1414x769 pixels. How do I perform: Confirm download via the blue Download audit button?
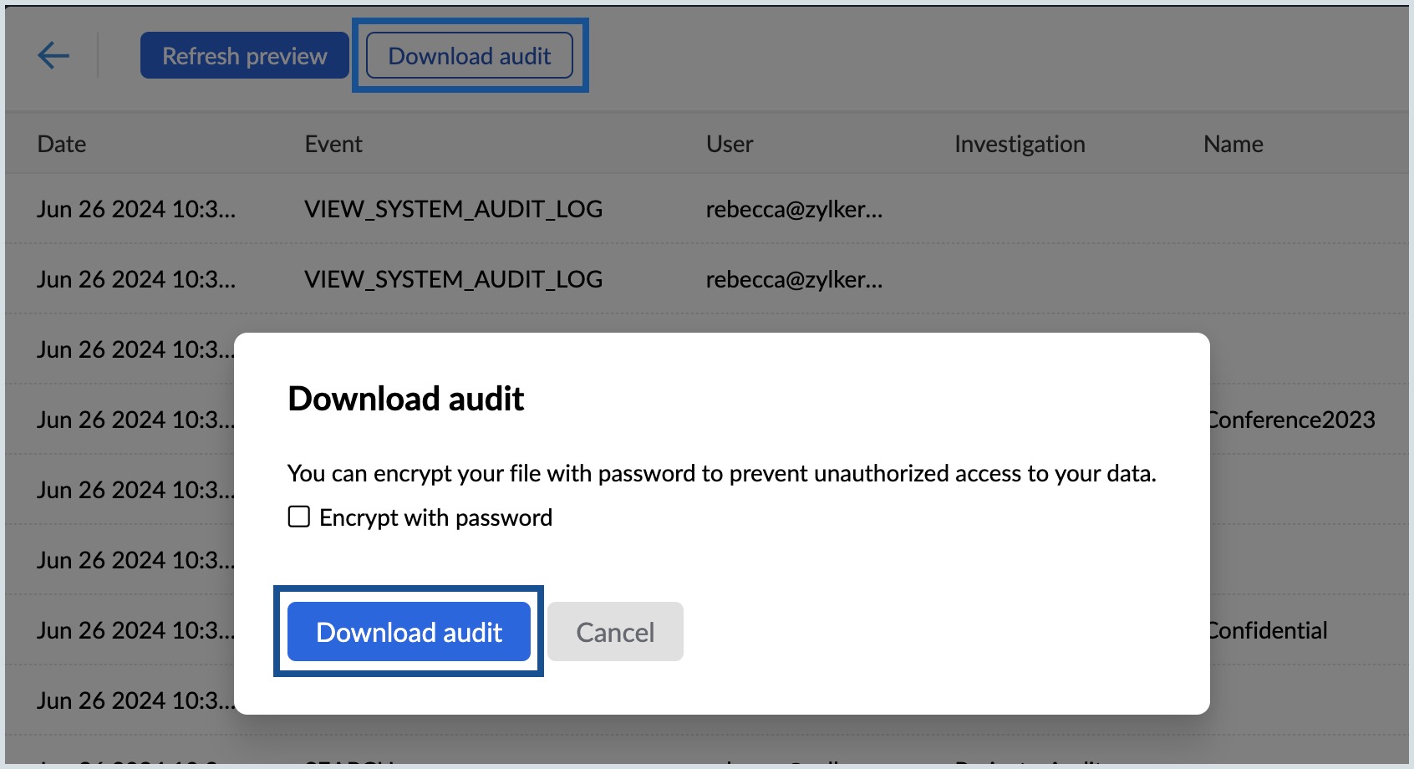[x=408, y=632]
